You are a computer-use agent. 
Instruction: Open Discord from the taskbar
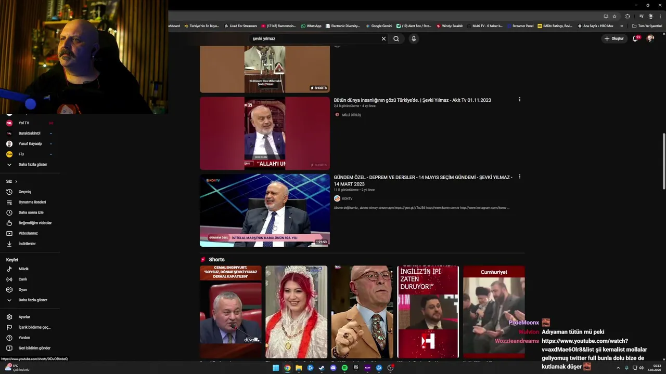[x=333, y=368]
